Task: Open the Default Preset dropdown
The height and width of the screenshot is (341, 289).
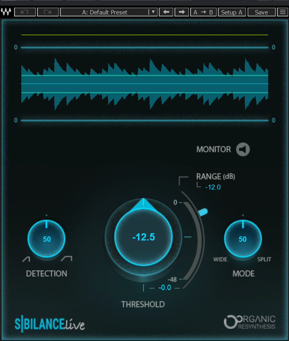Action: 109,12
